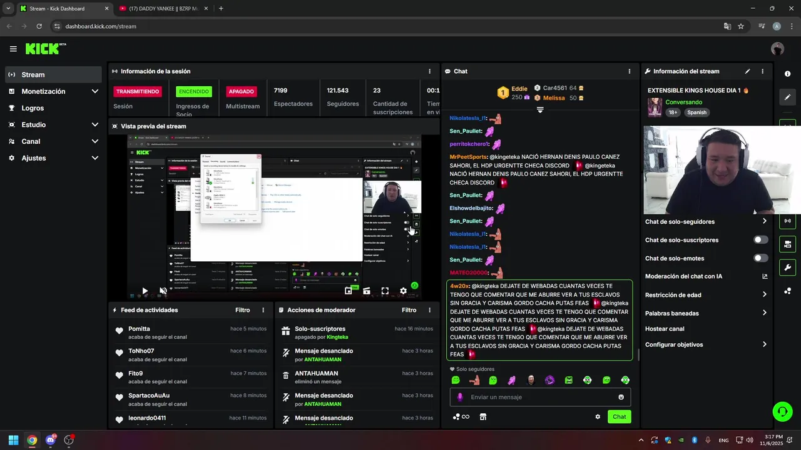Click Filtro in Acciones de moderador

[409, 310]
